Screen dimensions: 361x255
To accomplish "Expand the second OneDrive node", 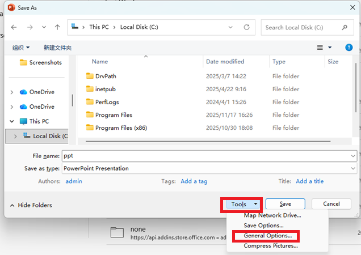I will 12,107.
